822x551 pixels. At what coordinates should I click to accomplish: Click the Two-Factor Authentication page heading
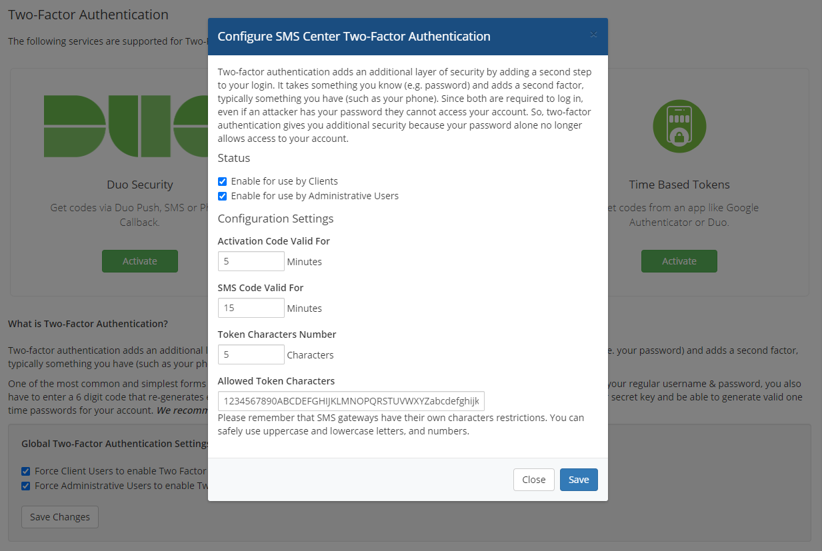(87, 14)
